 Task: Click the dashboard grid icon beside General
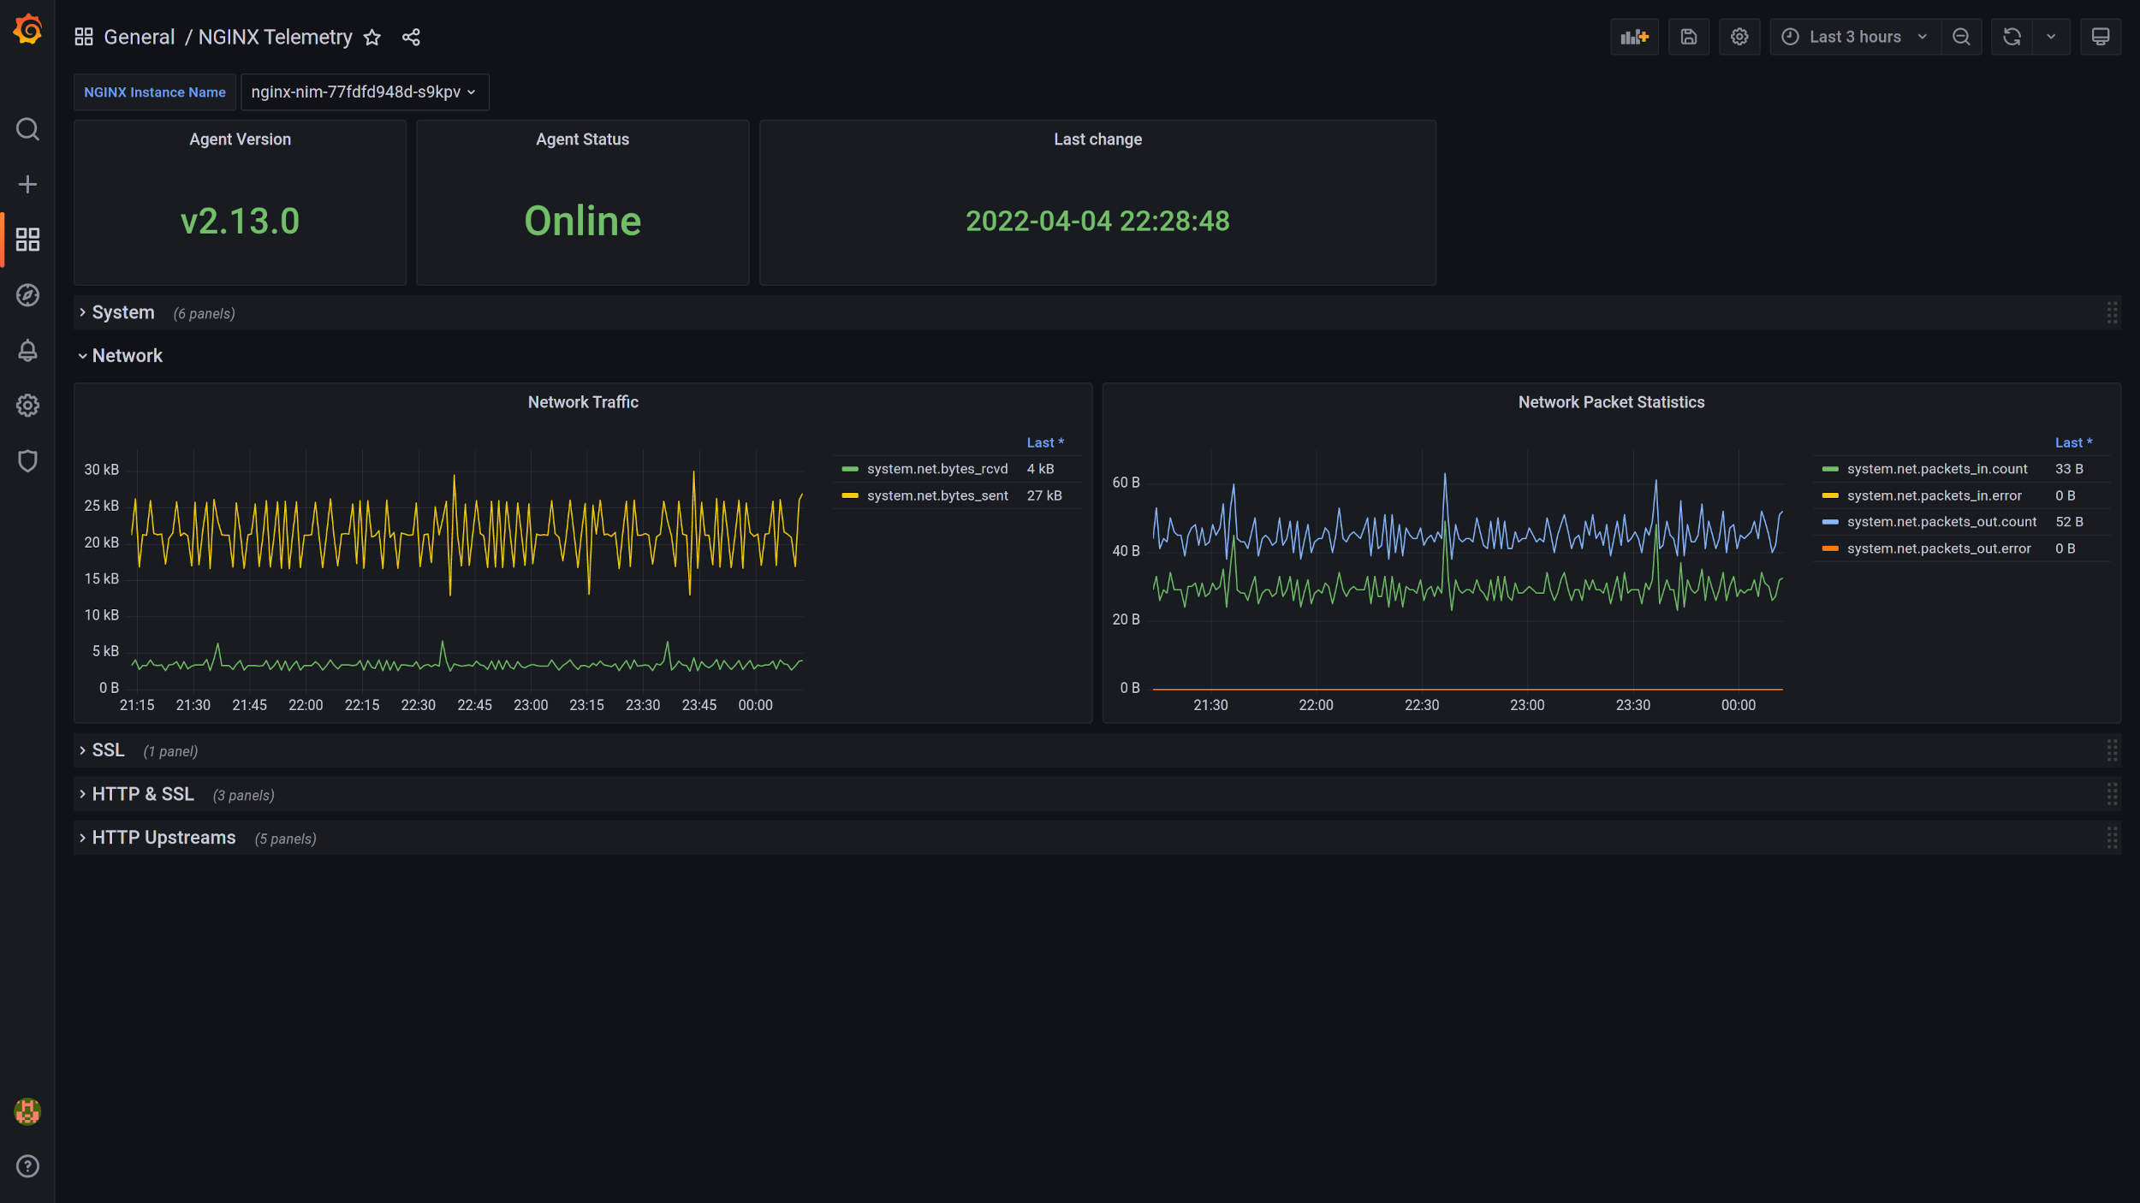tap(83, 37)
